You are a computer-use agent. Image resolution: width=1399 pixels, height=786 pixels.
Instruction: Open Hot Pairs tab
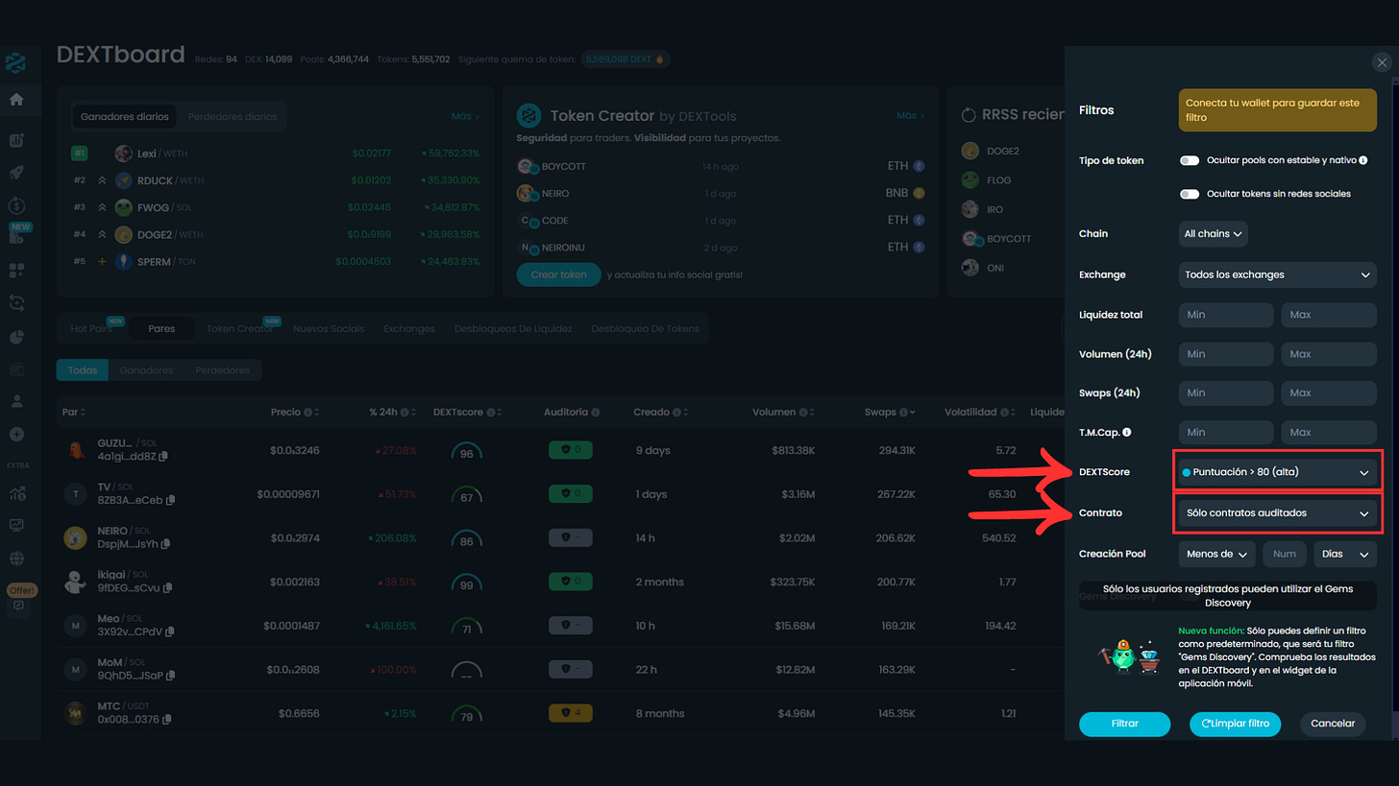point(91,328)
